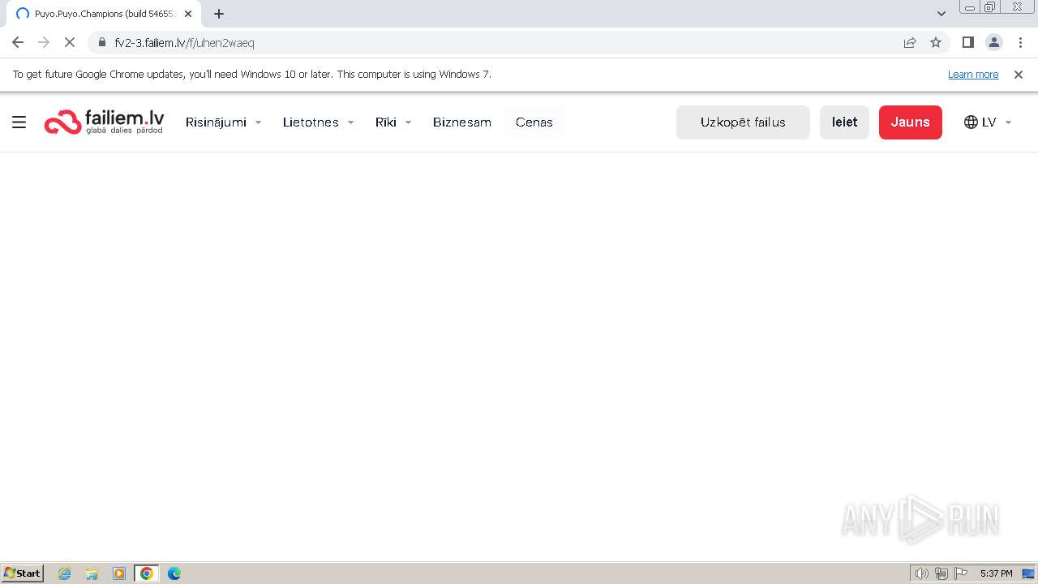Viewport: 1038px width, 584px height.
Task: Launch Microsoft Edge from taskbar
Action: [x=174, y=573]
